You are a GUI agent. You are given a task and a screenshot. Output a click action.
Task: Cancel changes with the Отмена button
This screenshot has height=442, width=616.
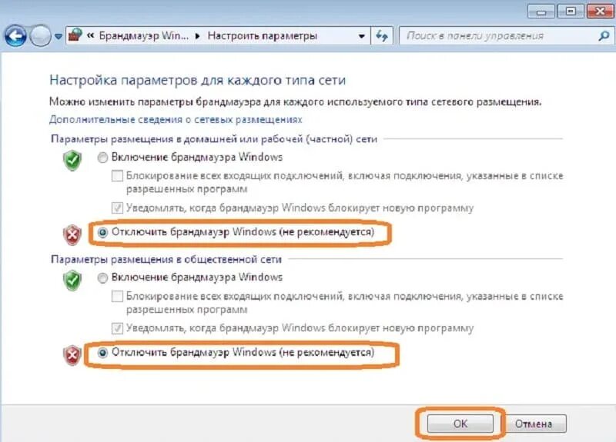(x=534, y=424)
